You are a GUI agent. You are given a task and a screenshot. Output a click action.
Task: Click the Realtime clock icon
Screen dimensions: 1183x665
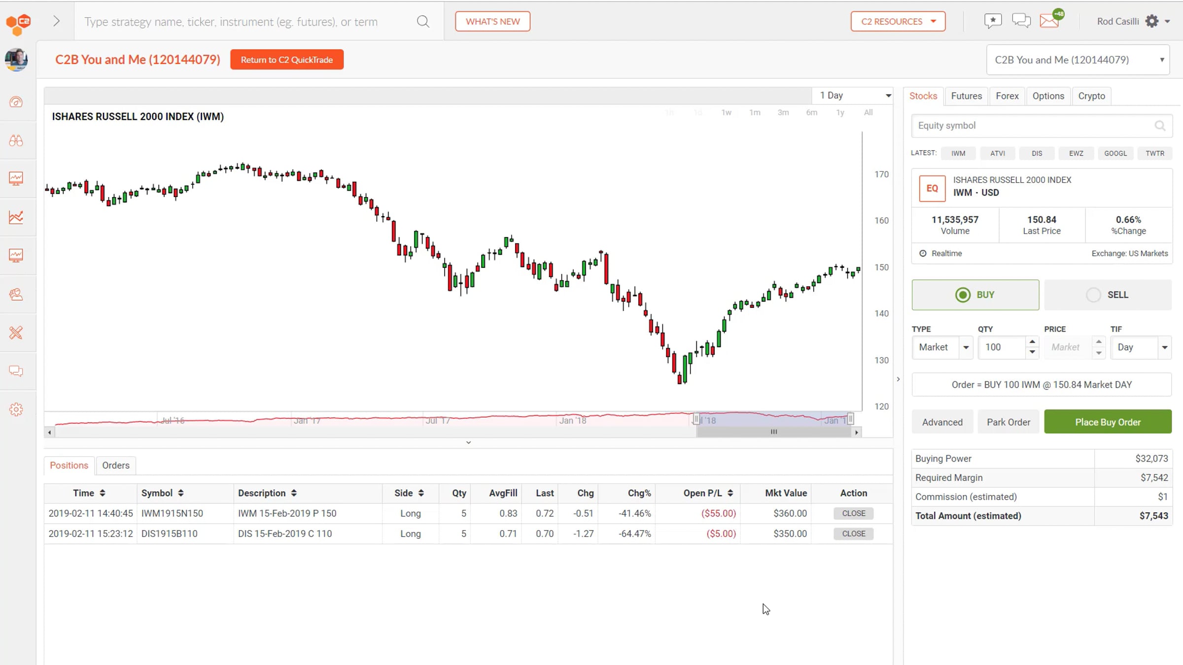click(923, 253)
